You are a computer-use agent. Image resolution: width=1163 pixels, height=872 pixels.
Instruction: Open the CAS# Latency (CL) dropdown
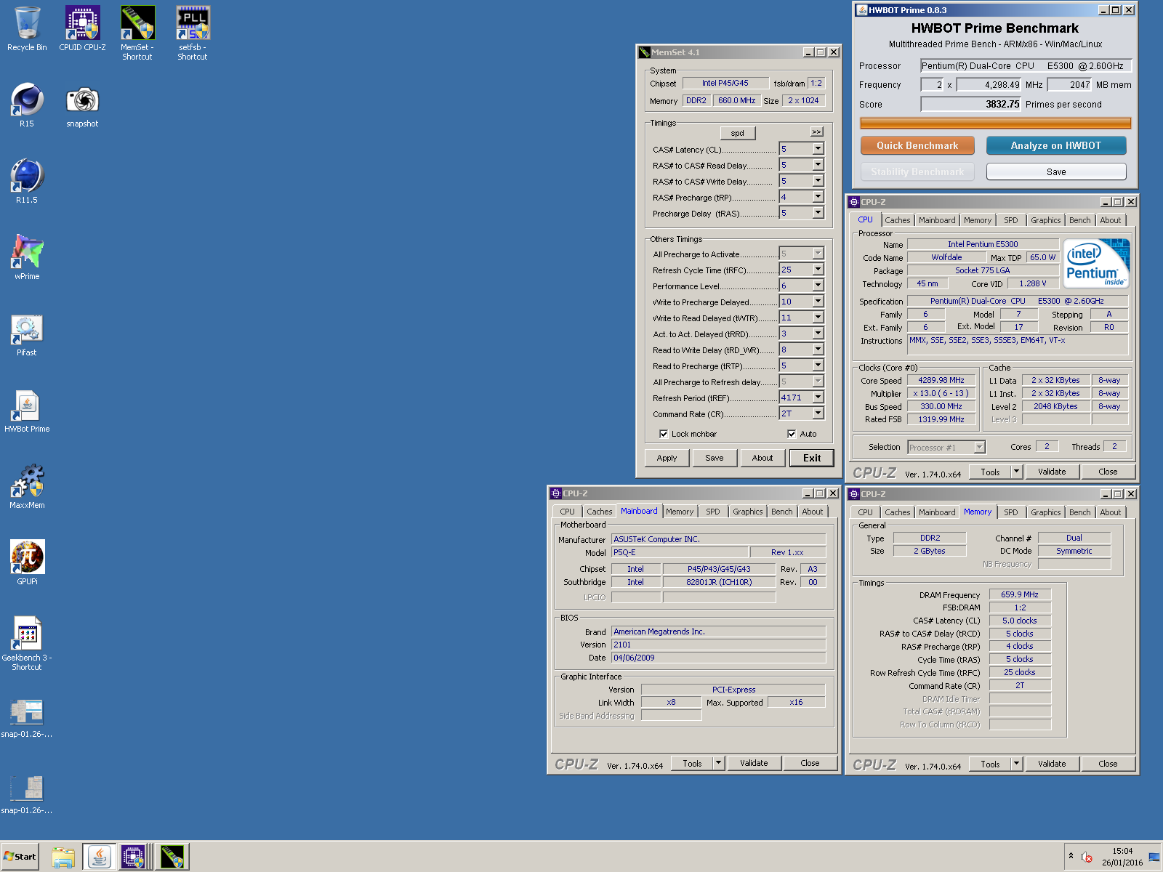pyautogui.click(x=818, y=149)
